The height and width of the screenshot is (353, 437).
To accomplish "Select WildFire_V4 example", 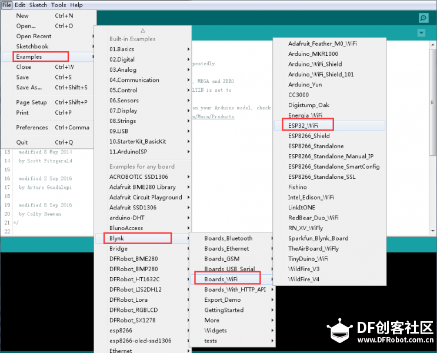I will pos(329,279).
